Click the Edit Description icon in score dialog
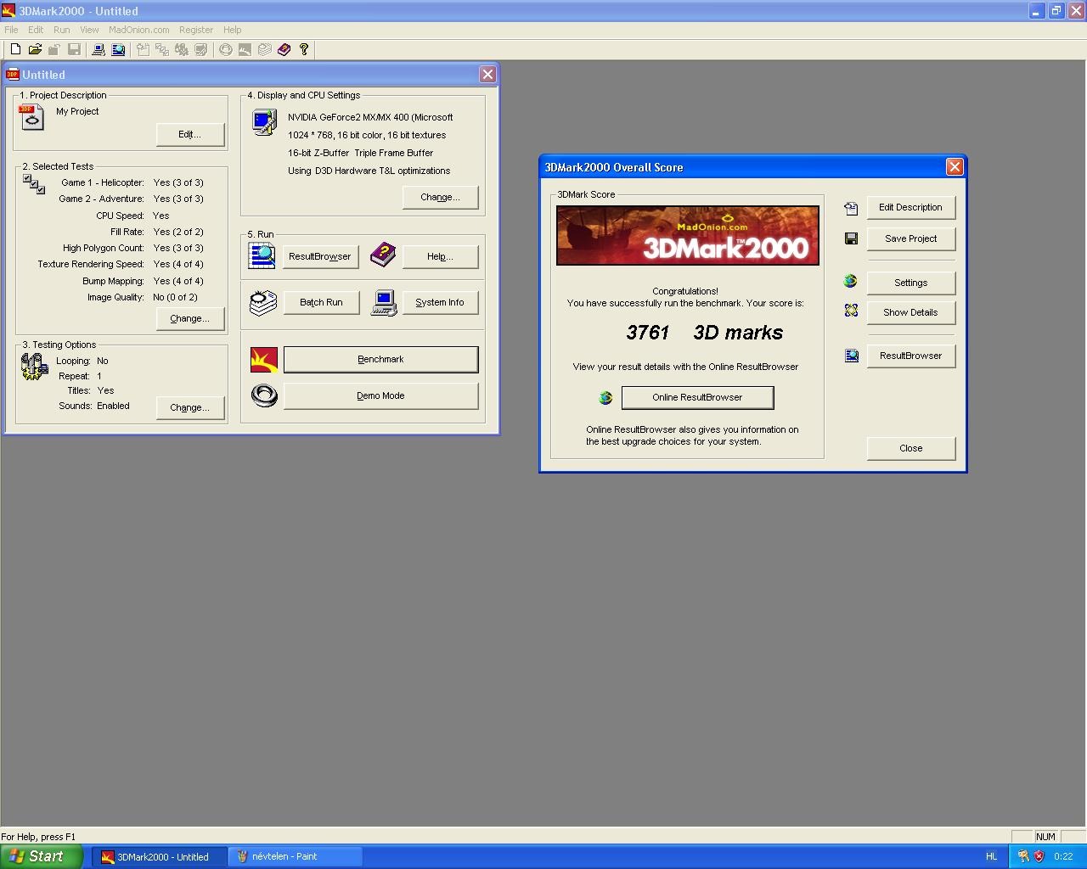 coord(851,208)
